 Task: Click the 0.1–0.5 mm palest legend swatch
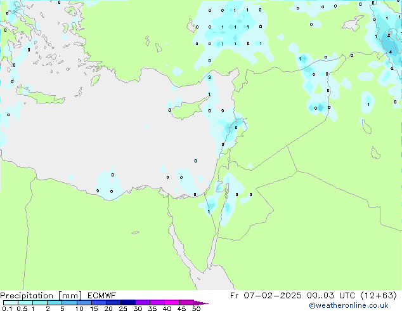[11, 303]
